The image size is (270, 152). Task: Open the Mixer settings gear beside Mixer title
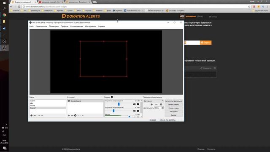click(x=112, y=97)
